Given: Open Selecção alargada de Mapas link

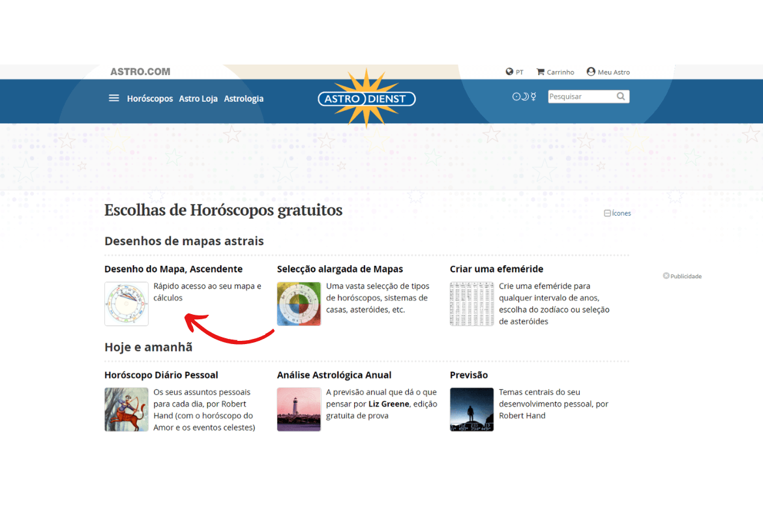Looking at the screenshot, I should tap(340, 268).
